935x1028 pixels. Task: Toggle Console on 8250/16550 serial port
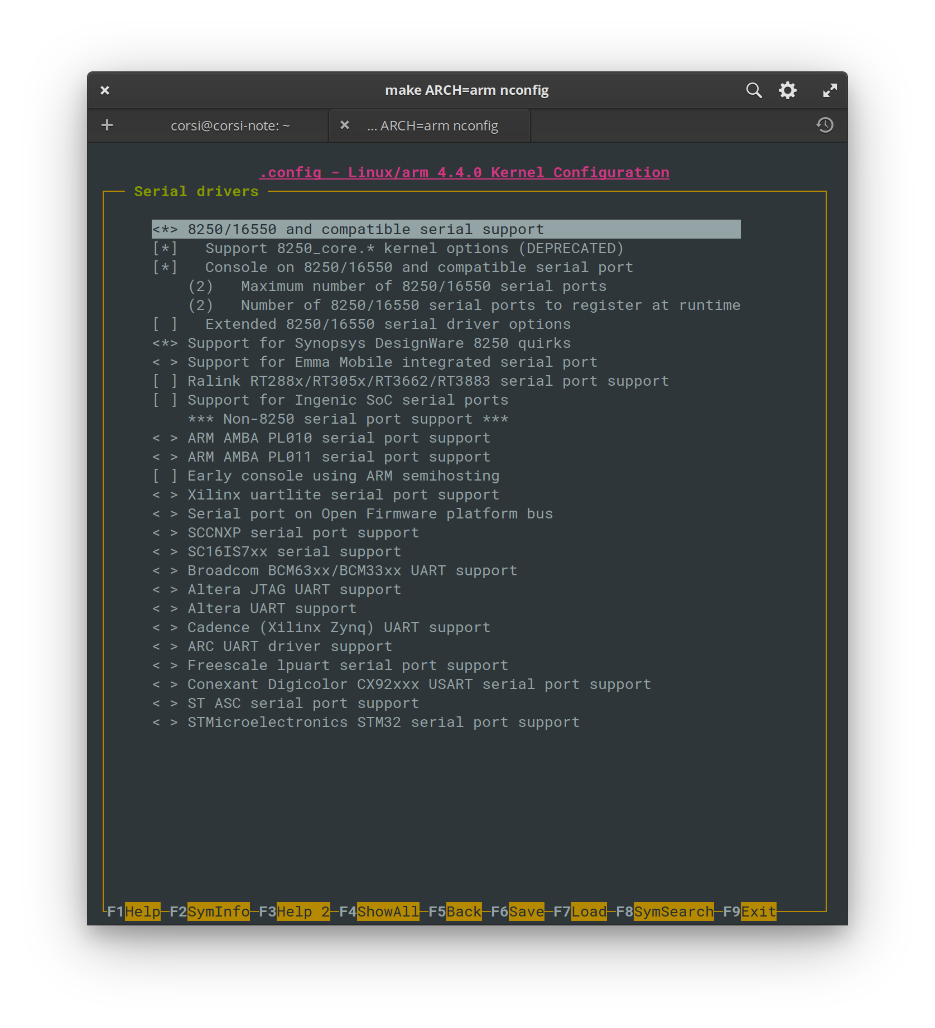click(x=165, y=268)
